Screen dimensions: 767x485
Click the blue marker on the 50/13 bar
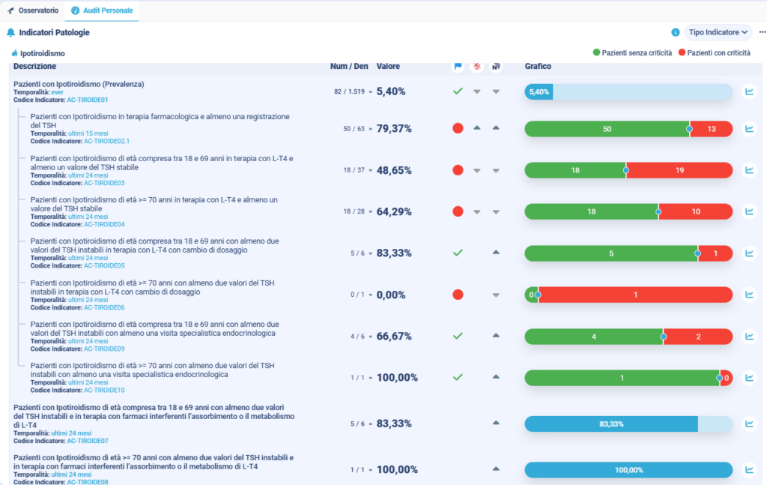(689, 129)
